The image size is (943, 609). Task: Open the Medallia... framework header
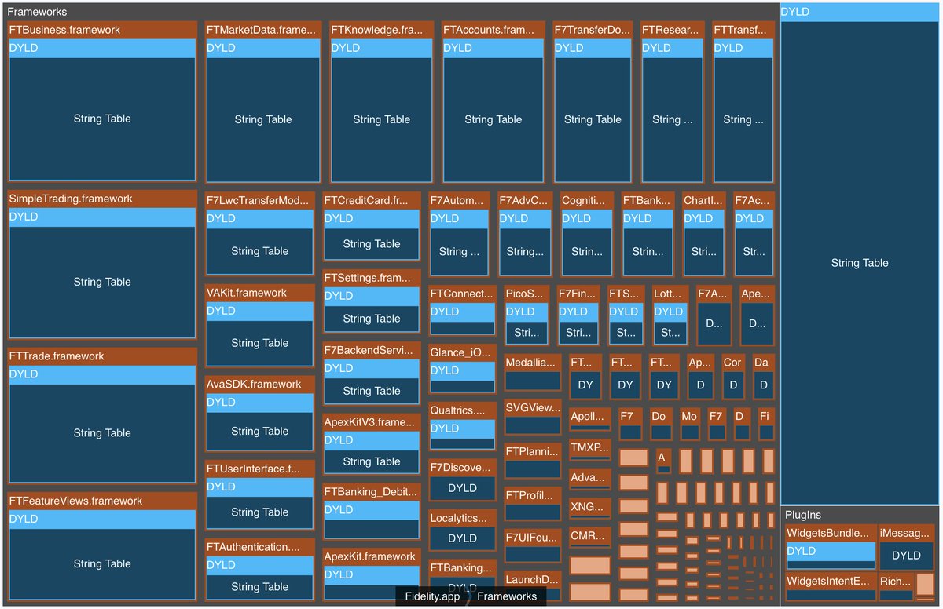click(x=533, y=362)
